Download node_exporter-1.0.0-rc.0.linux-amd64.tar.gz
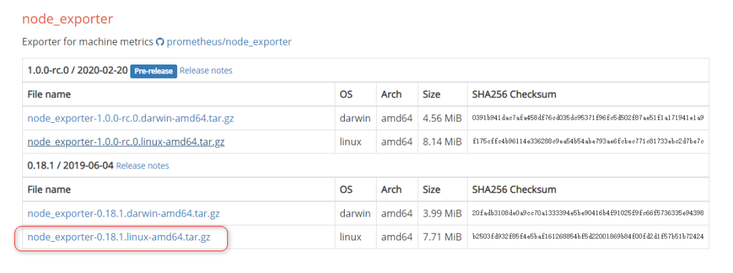This screenshot has width=733, height=273. click(126, 142)
